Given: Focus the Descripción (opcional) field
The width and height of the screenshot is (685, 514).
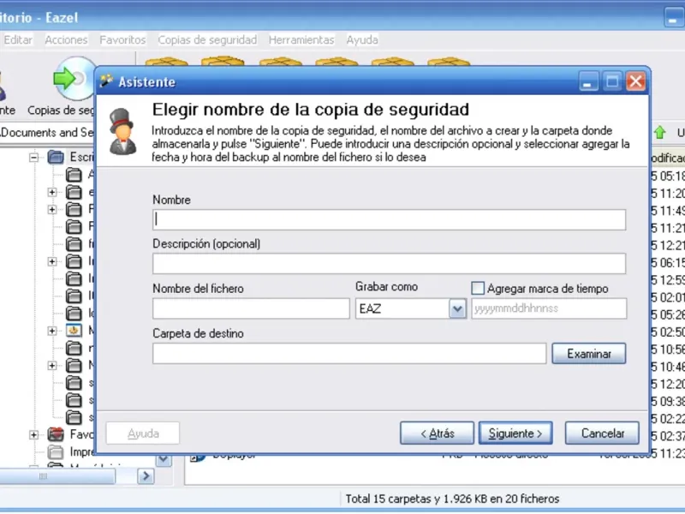Looking at the screenshot, I should 390,264.
